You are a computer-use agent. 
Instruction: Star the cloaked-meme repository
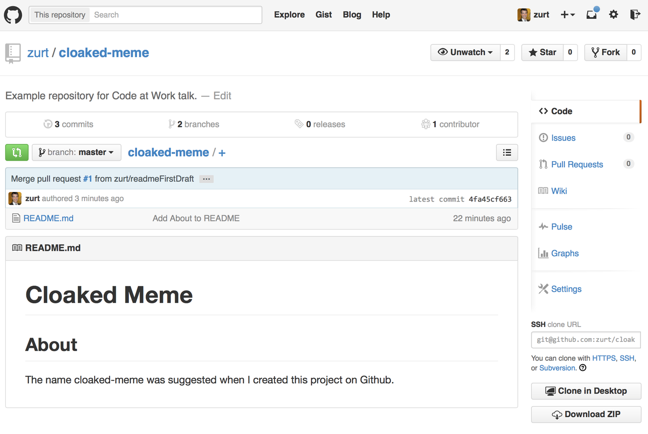click(542, 53)
